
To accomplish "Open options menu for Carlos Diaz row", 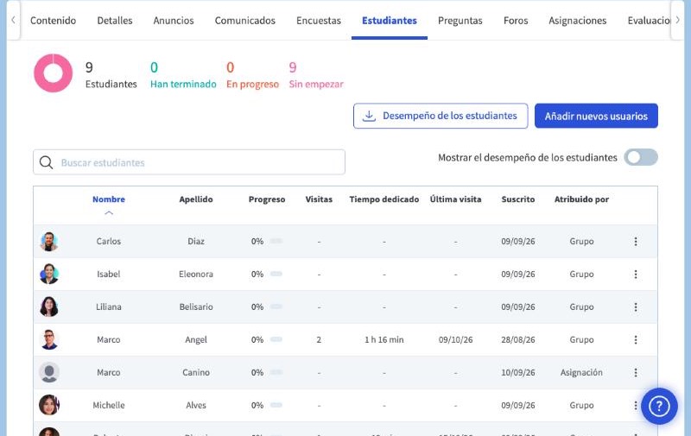I will [636, 242].
